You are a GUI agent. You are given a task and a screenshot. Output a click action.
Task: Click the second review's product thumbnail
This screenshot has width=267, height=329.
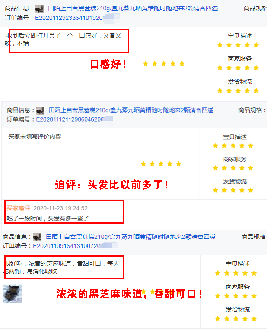pos(40,110)
